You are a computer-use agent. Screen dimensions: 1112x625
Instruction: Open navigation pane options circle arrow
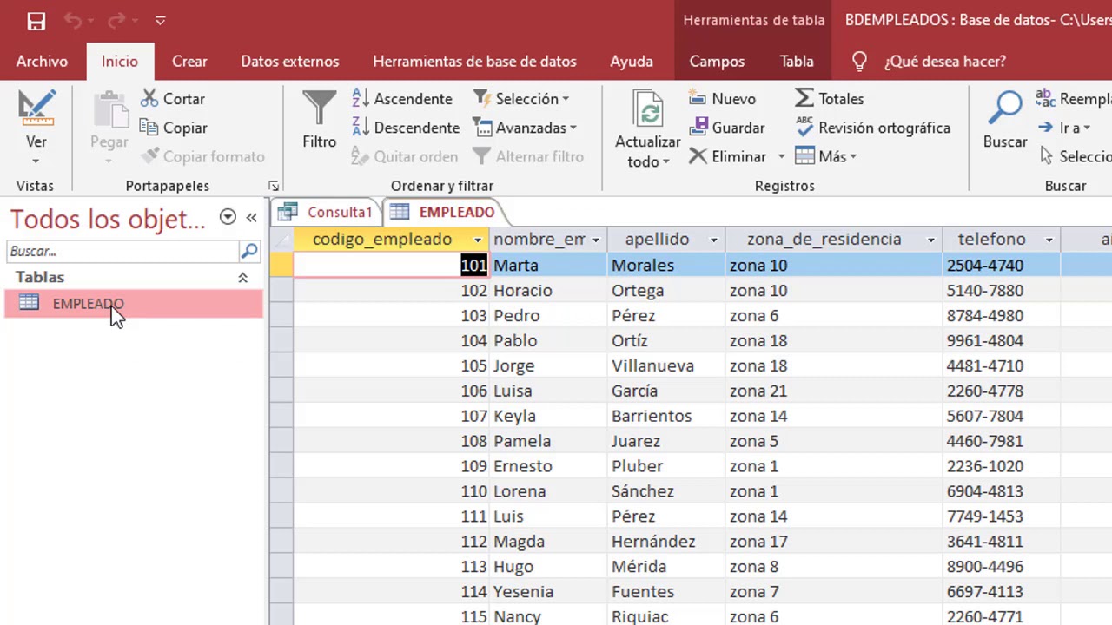point(228,218)
